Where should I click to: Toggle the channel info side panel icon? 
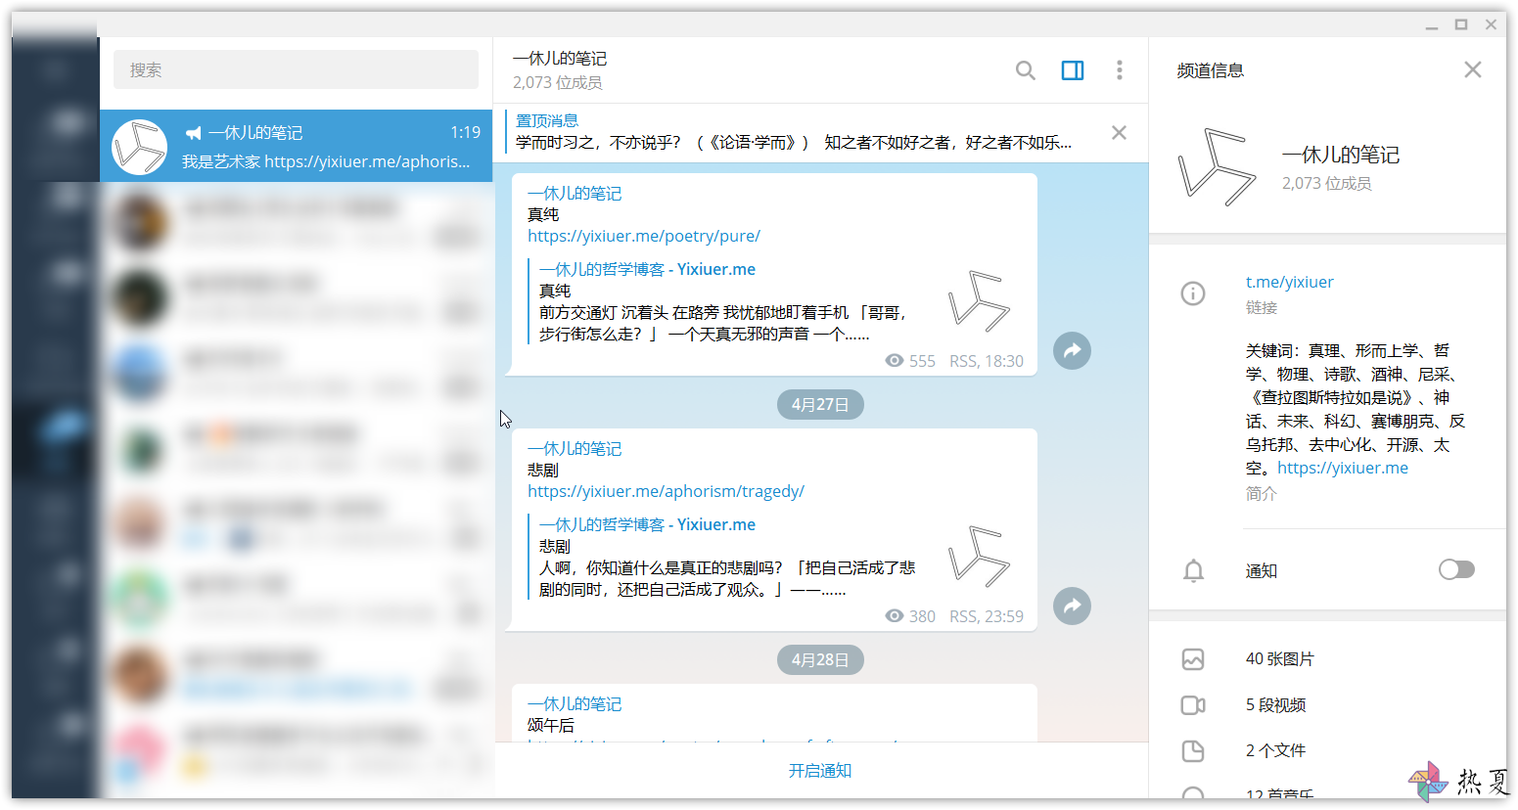pyautogui.click(x=1073, y=70)
